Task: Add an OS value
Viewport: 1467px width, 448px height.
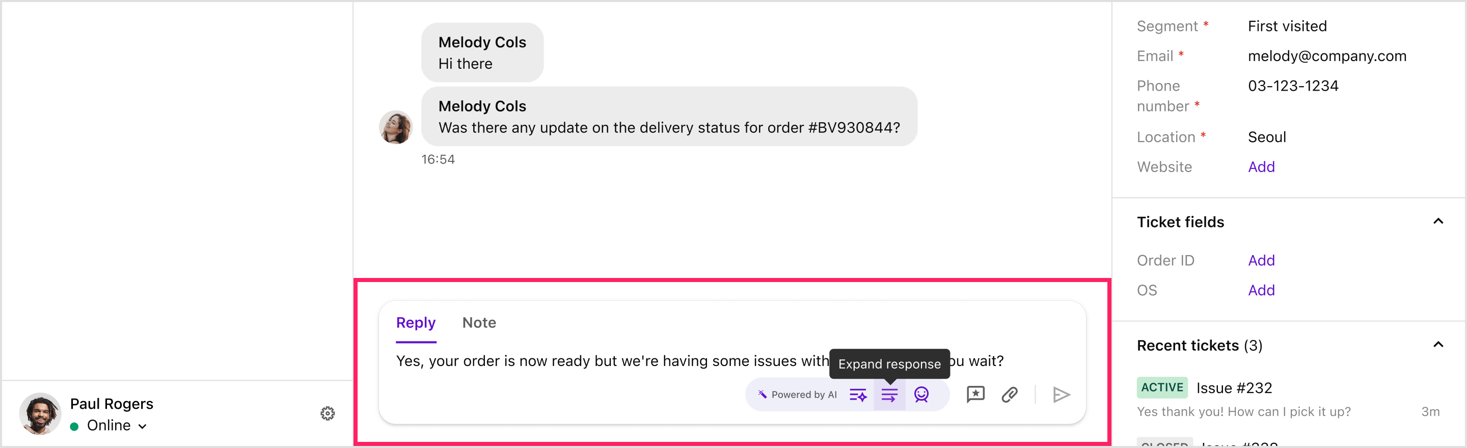Action: tap(1261, 290)
